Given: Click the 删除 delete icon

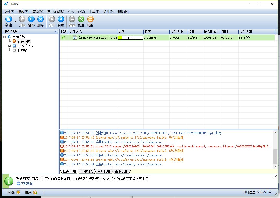Looking at the screenshot, I should [41, 19].
